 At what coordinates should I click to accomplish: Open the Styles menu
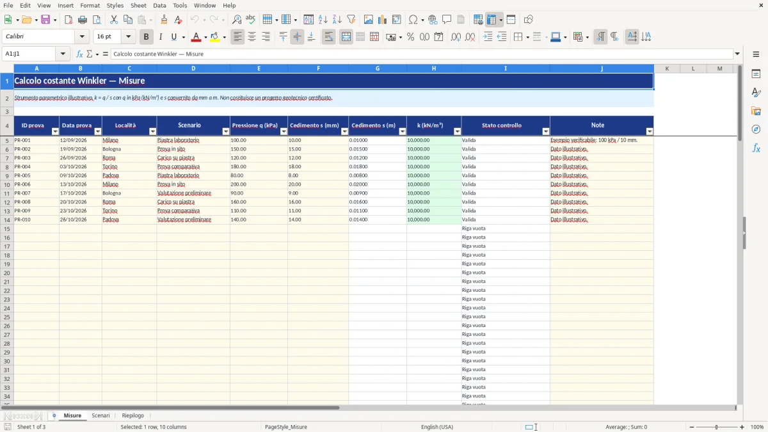point(115,5)
